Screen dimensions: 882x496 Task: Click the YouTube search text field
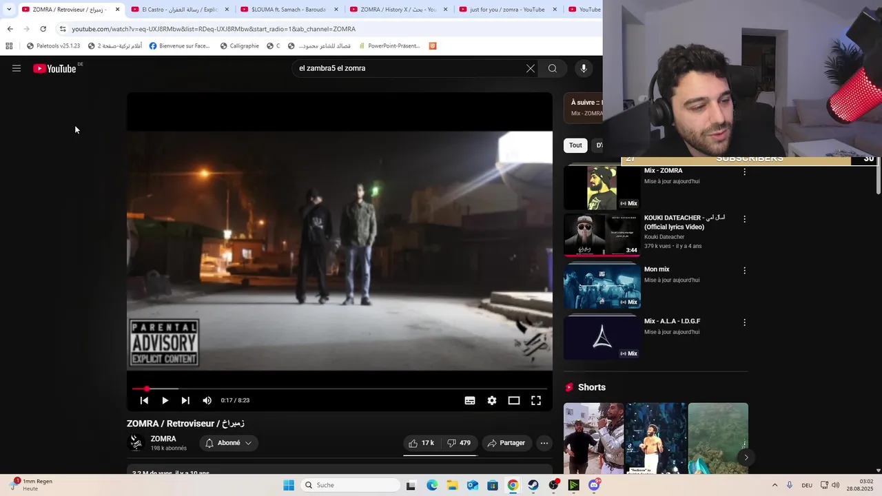click(x=407, y=68)
